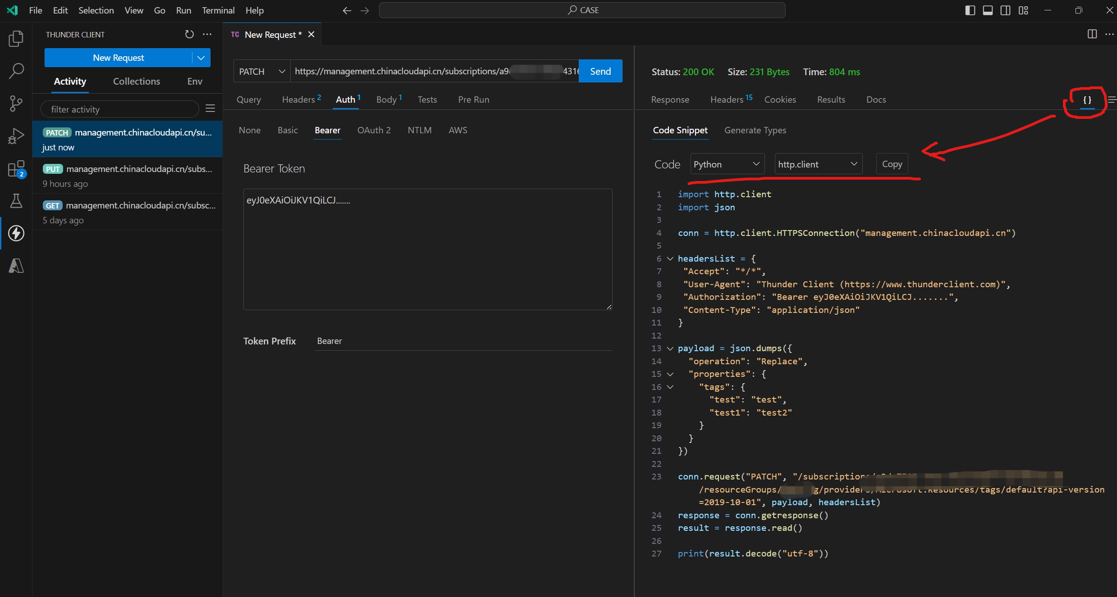Click the curly braces code snippet icon
Image resolution: width=1117 pixels, height=597 pixels.
[x=1087, y=100]
